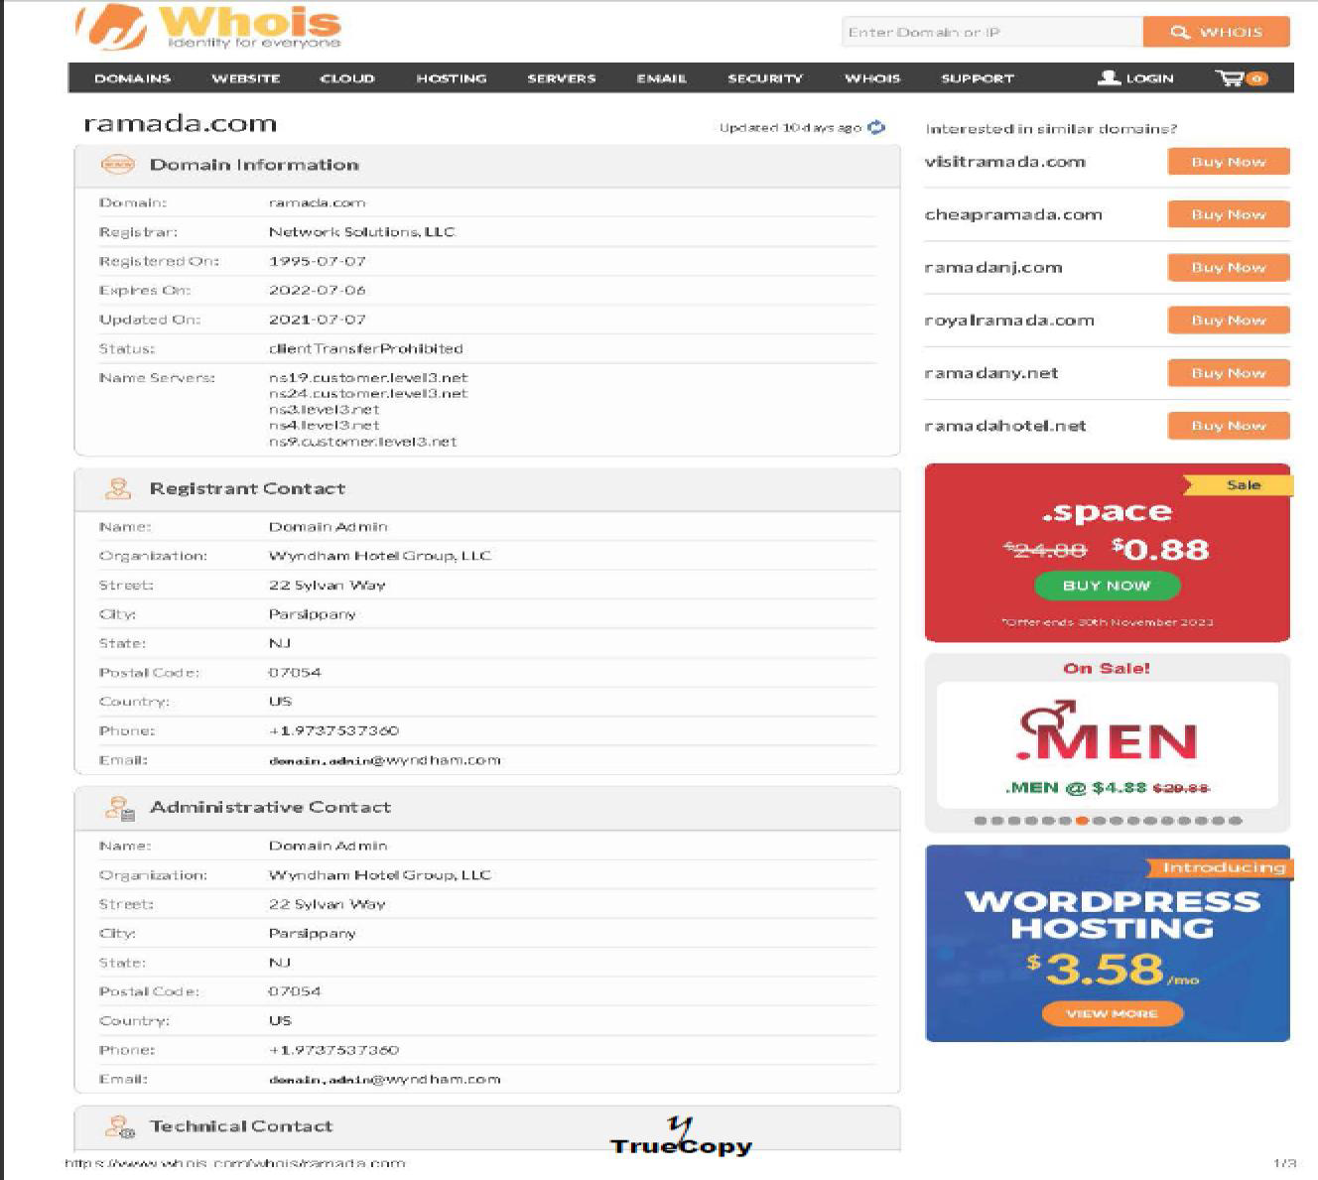
Task: Buy ramadany.net with Buy Now
Action: 1229,373
